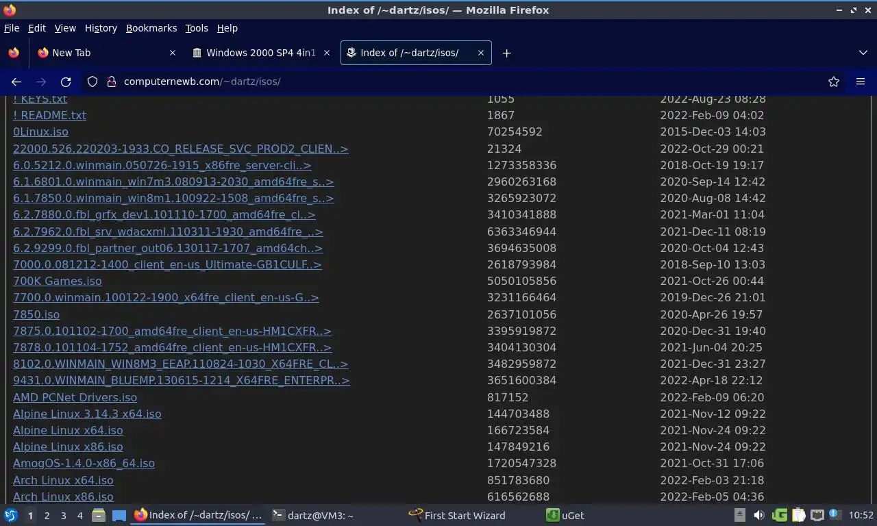
Task: Switch to the New Tab tab
Action: pyautogui.click(x=106, y=53)
